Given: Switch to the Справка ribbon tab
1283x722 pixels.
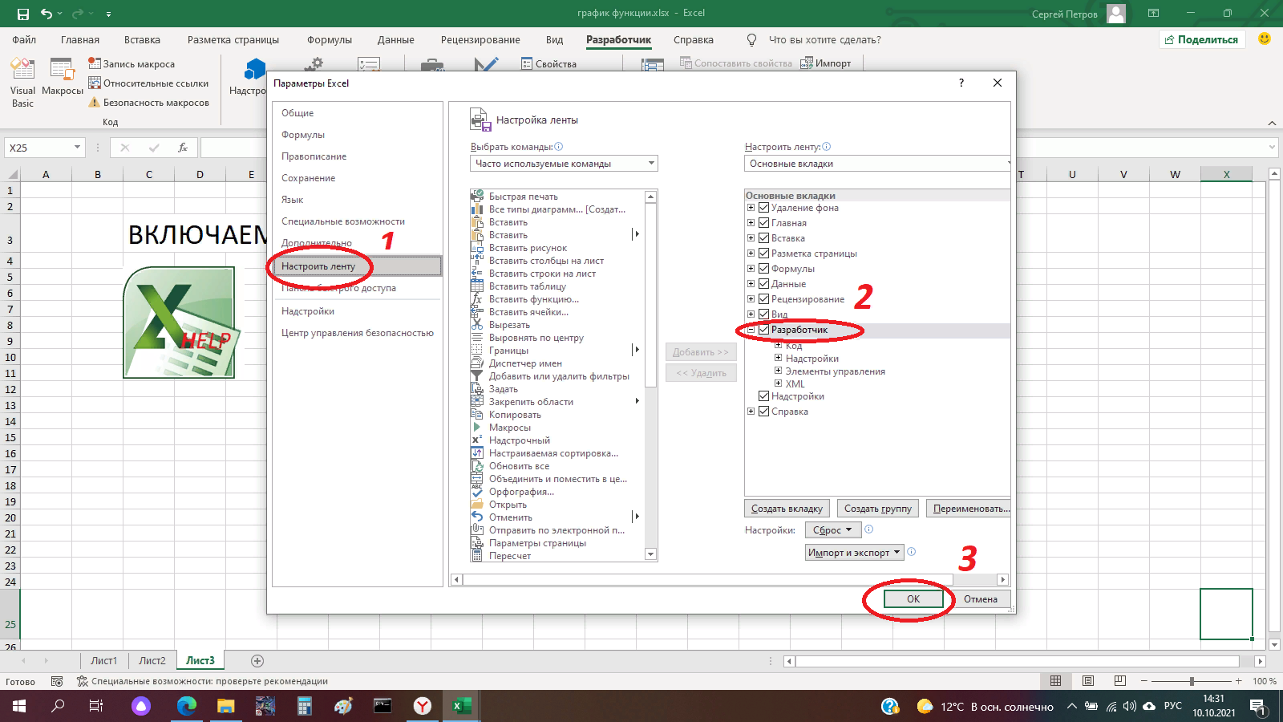Looking at the screenshot, I should coord(694,40).
